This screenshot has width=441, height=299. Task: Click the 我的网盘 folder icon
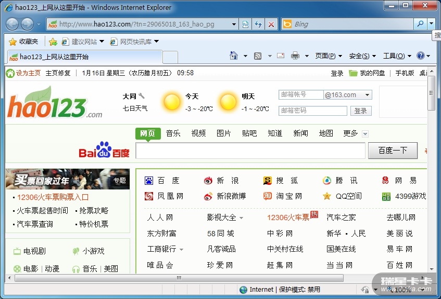tap(353, 73)
